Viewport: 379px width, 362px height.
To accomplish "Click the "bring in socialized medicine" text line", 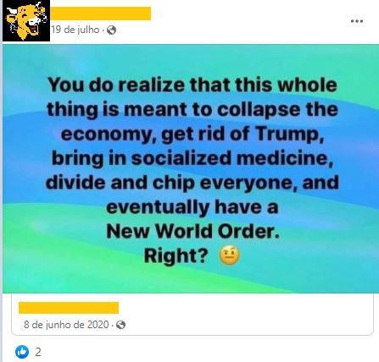I will click(x=192, y=158).
